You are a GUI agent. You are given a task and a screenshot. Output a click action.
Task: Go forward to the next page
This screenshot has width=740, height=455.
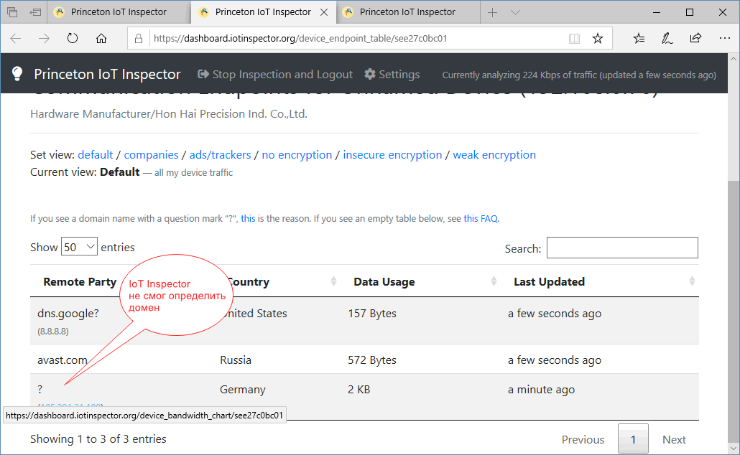tap(44, 38)
